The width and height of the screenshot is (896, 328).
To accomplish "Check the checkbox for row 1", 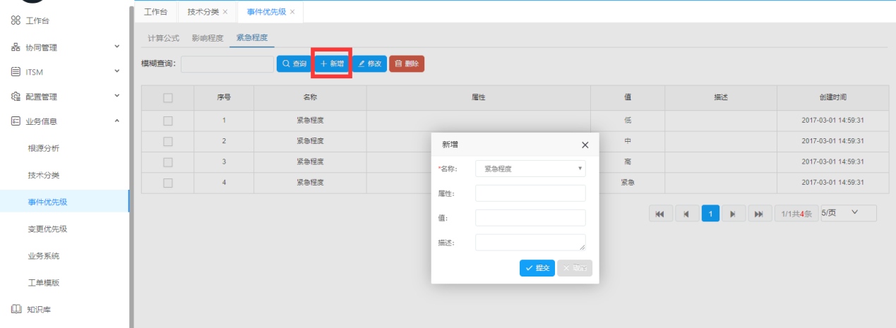I will (167, 121).
